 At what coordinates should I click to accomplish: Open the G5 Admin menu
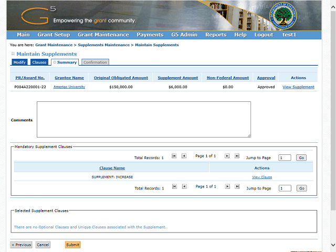pyautogui.click(x=184, y=35)
